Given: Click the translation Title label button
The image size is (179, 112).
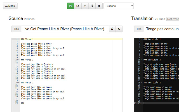Looking at the screenshot, I should click(139, 29).
